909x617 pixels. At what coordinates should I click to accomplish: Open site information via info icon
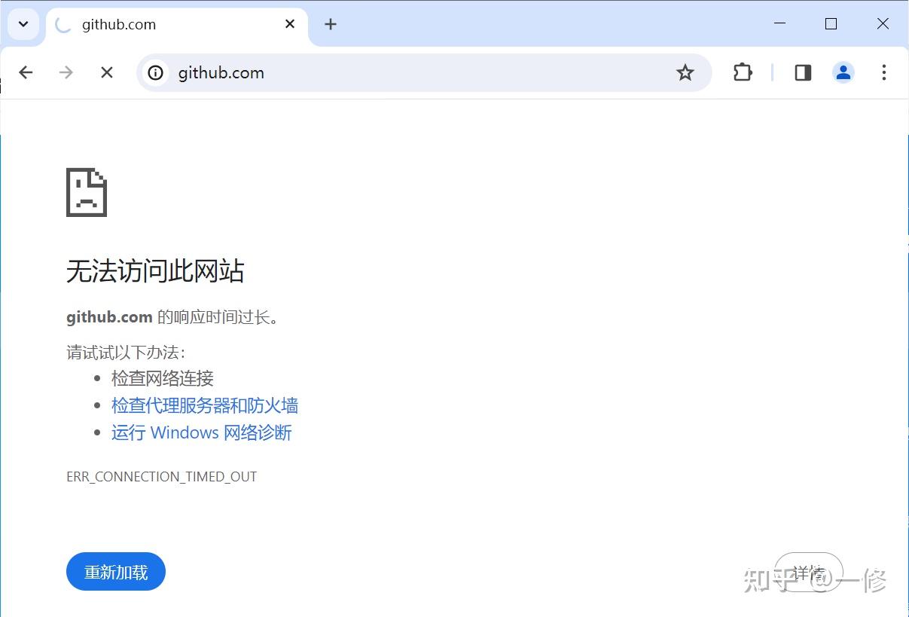156,72
